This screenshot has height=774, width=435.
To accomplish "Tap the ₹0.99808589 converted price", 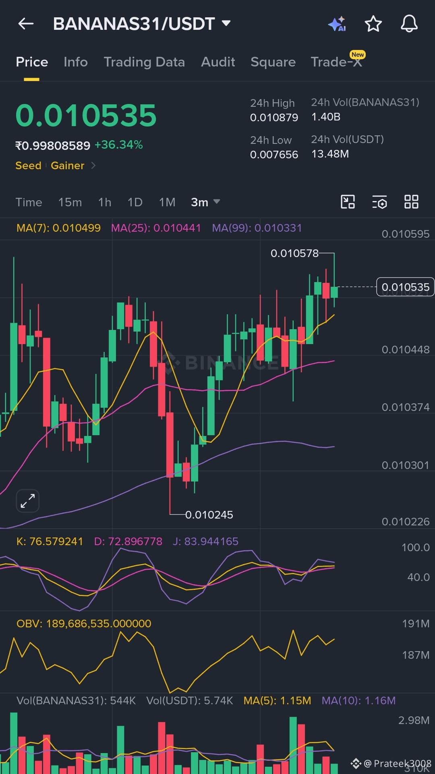I will tap(53, 145).
